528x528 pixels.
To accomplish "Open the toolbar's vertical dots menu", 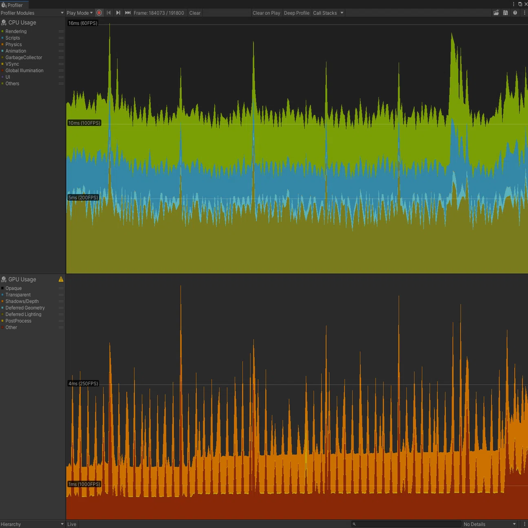I will pos(524,13).
